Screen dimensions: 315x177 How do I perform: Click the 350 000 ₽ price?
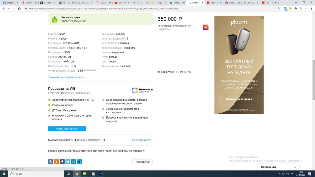(x=170, y=19)
